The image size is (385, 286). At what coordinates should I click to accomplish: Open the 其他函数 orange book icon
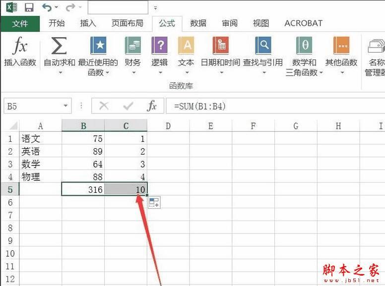pos(341,46)
